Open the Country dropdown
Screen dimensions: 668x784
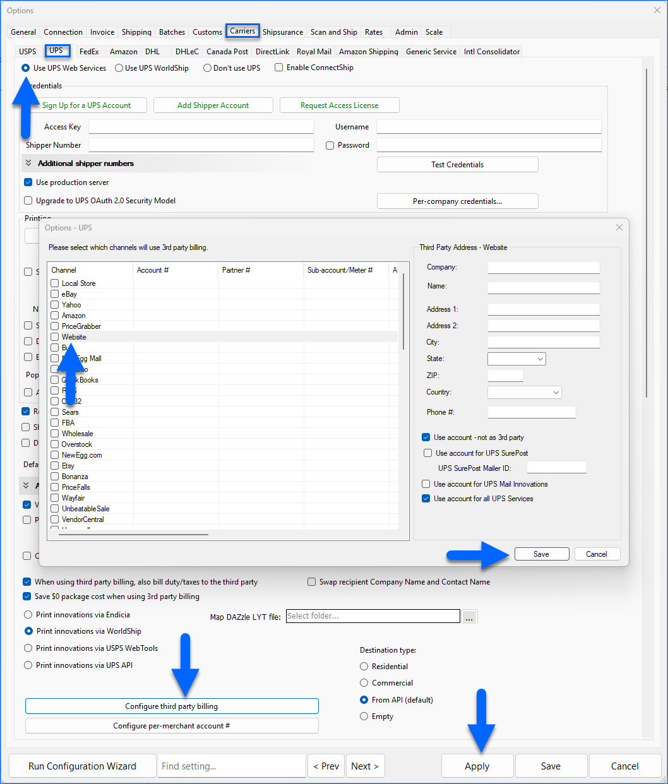pyautogui.click(x=525, y=392)
